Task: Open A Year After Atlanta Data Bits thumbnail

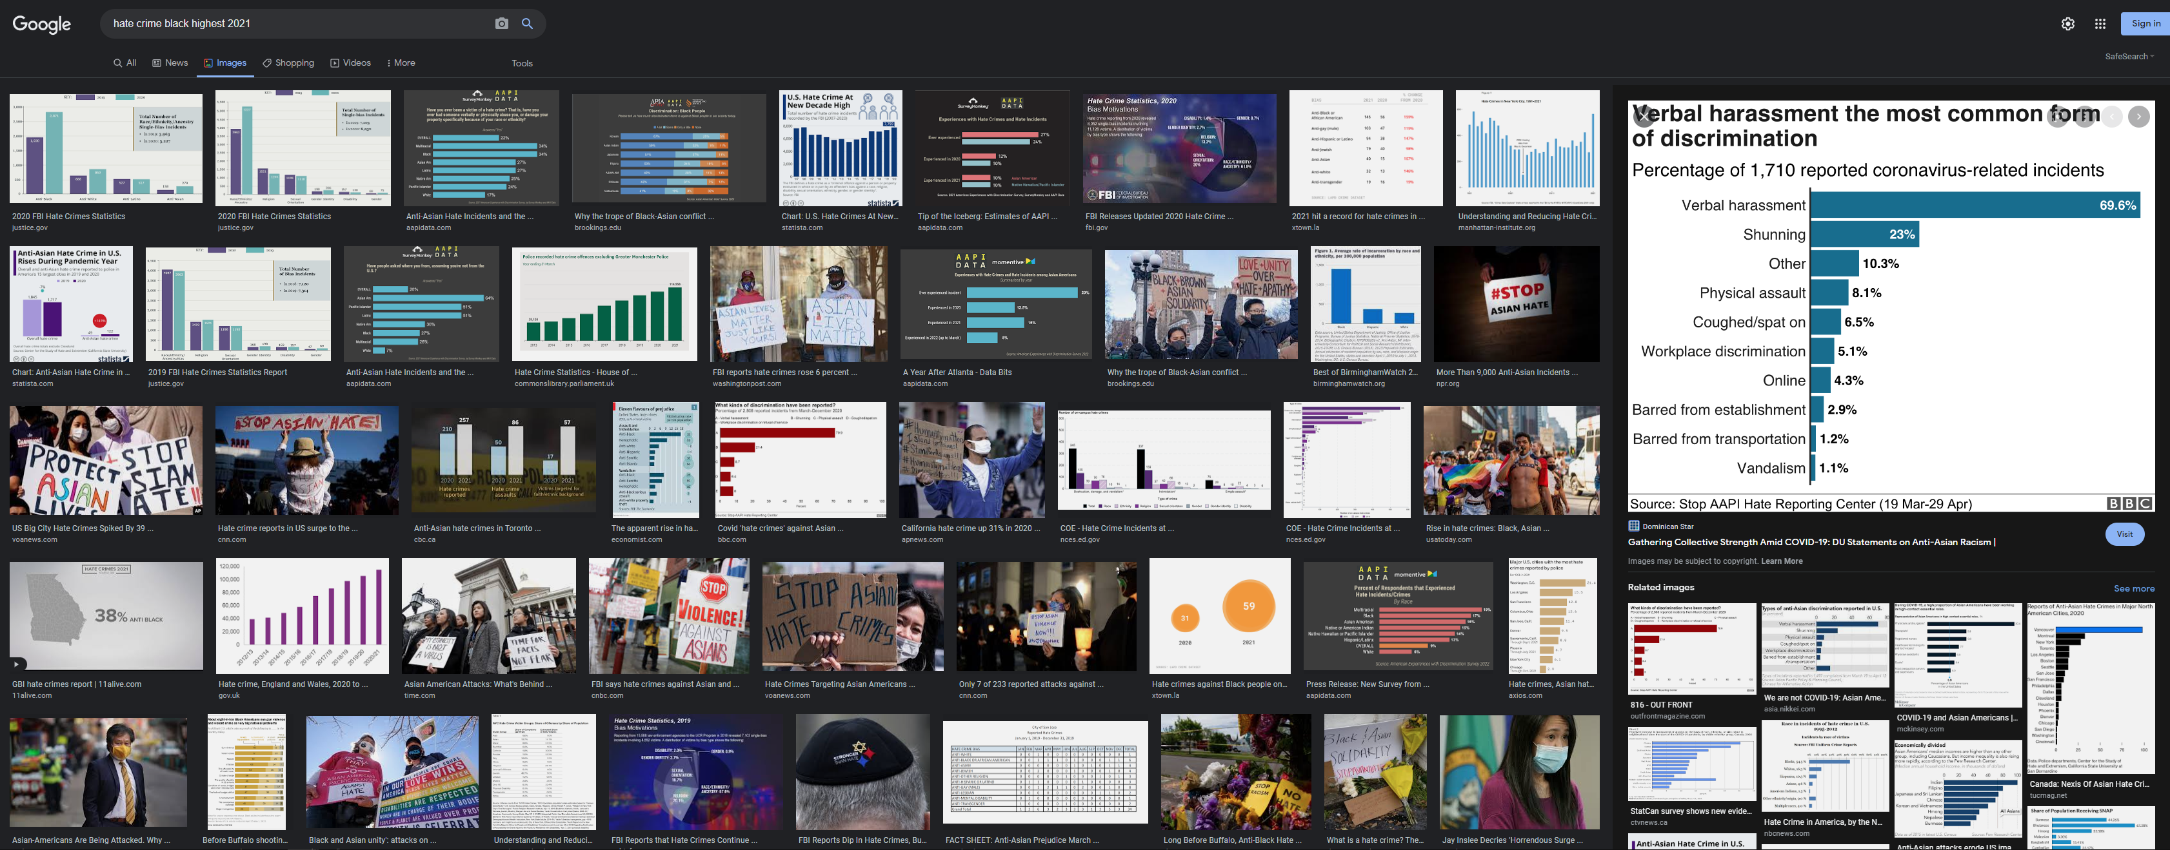Action: point(997,305)
